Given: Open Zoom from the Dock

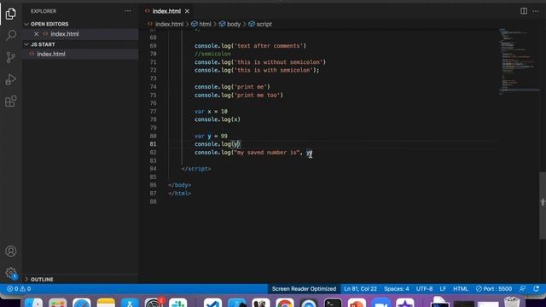Looking at the screenshot, I should pos(381,303).
